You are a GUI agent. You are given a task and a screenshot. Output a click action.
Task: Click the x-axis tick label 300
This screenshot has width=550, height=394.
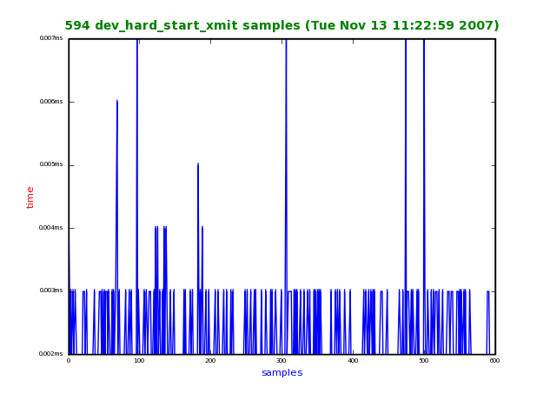(x=282, y=361)
